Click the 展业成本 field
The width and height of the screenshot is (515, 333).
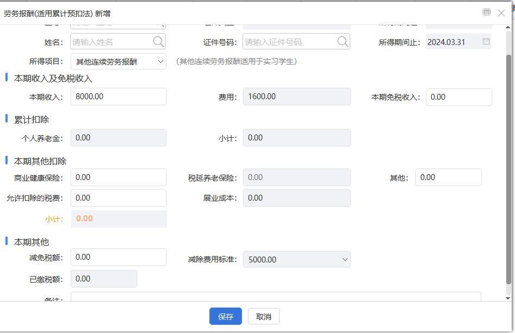tap(297, 198)
